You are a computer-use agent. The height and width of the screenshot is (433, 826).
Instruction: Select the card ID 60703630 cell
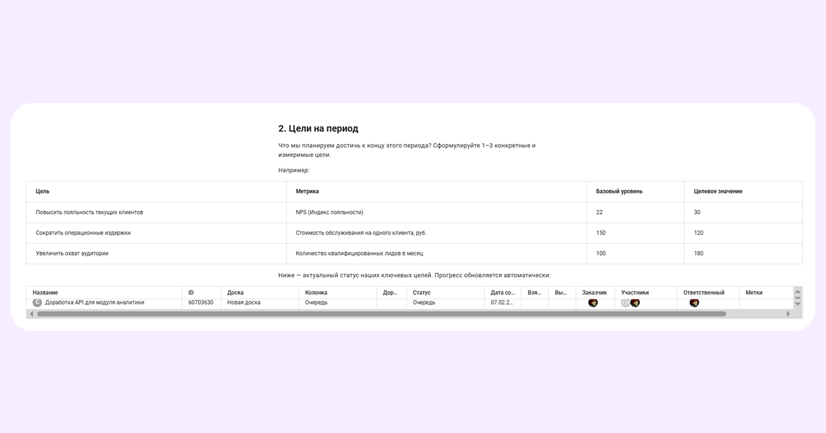[201, 303]
